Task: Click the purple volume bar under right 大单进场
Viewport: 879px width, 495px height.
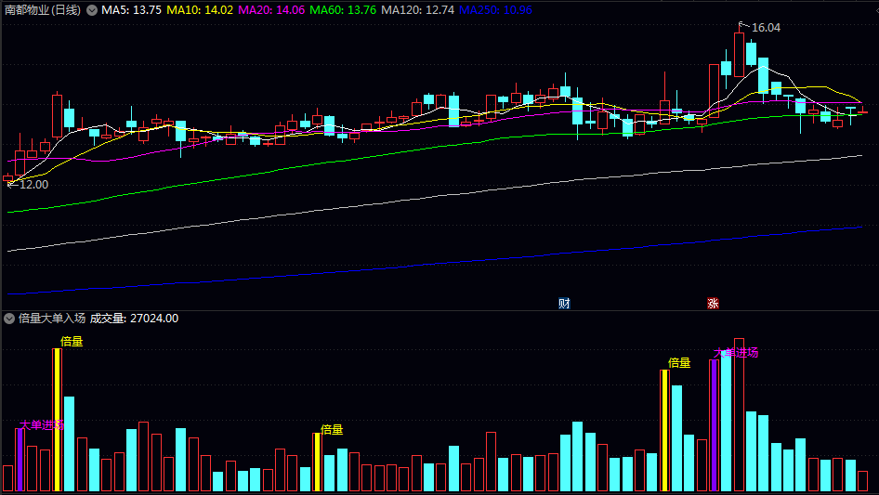Action: pos(715,425)
